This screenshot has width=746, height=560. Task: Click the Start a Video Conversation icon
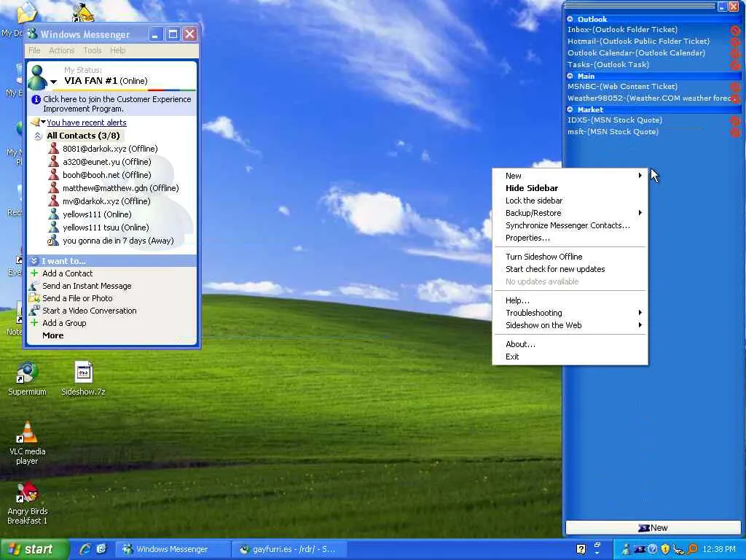[34, 311]
